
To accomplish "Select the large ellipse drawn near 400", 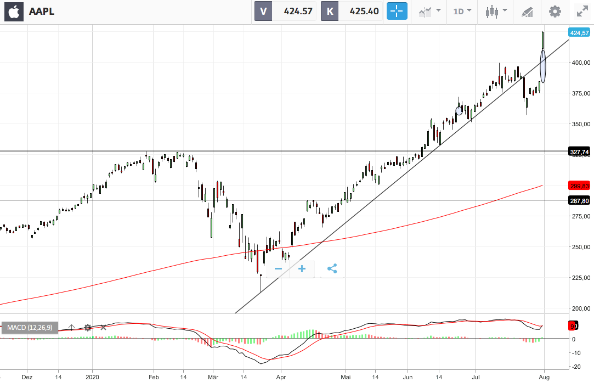I will point(543,66).
